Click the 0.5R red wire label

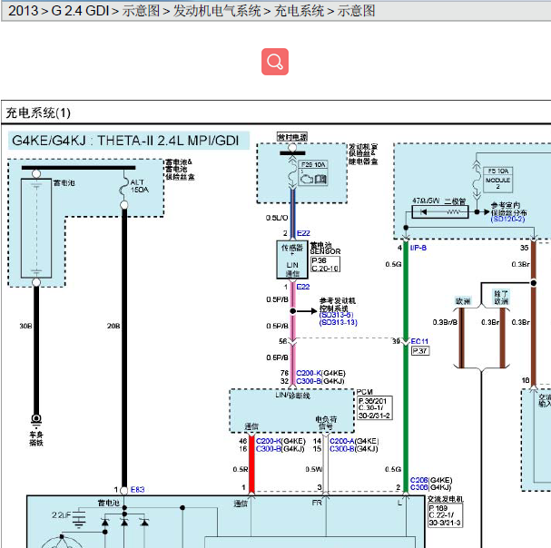(241, 469)
